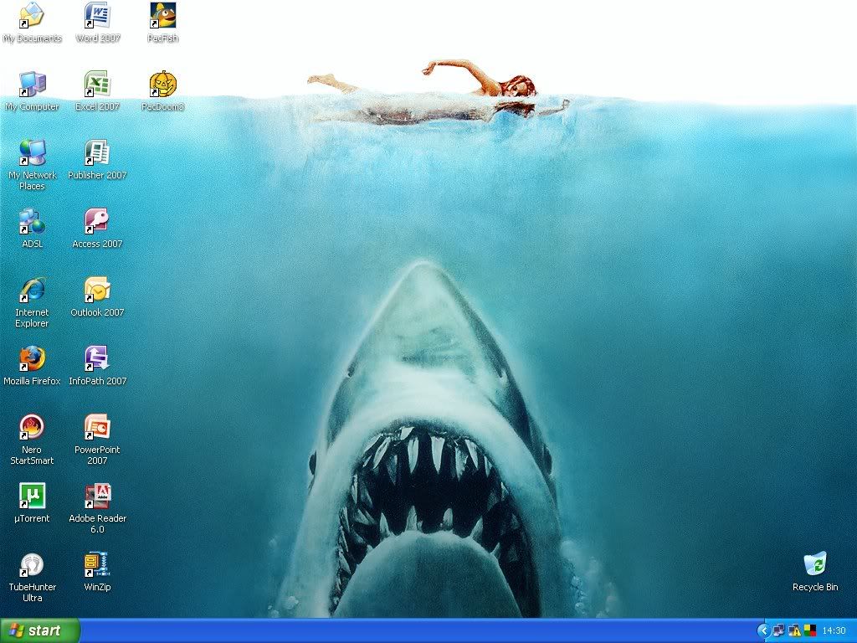
Task: Click the taskbar clock showing 14:30
Action: click(x=834, y=630)
